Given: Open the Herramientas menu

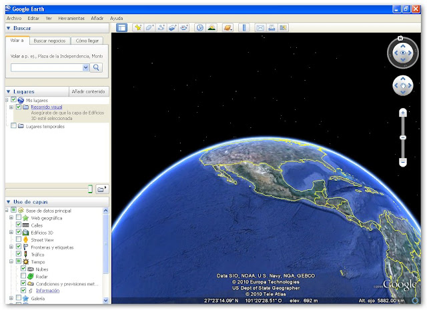Looking at the screenshot, I should tap(71, 18).
